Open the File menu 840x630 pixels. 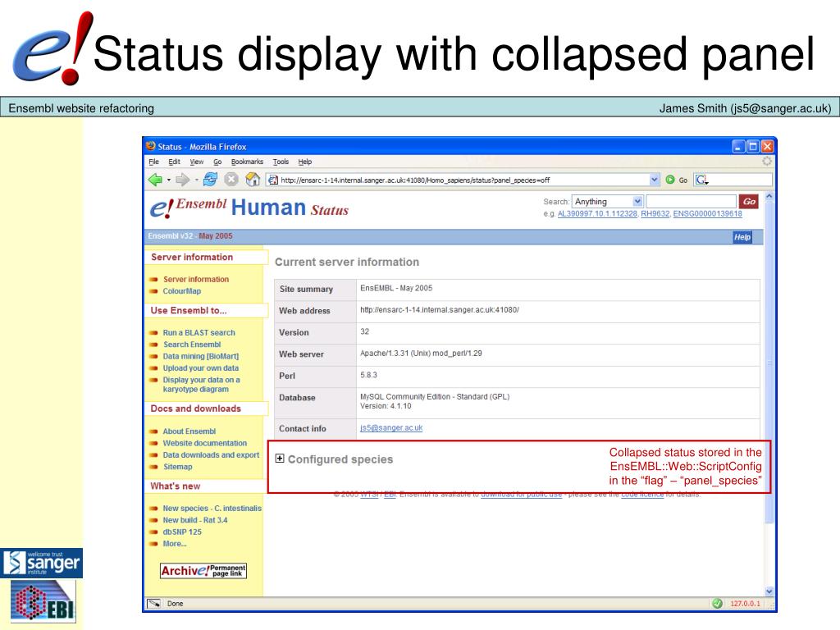pos(153,162)
